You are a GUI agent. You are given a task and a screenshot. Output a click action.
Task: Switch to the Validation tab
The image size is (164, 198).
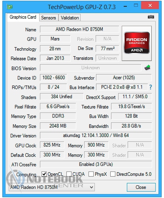[x=70, y=18]
